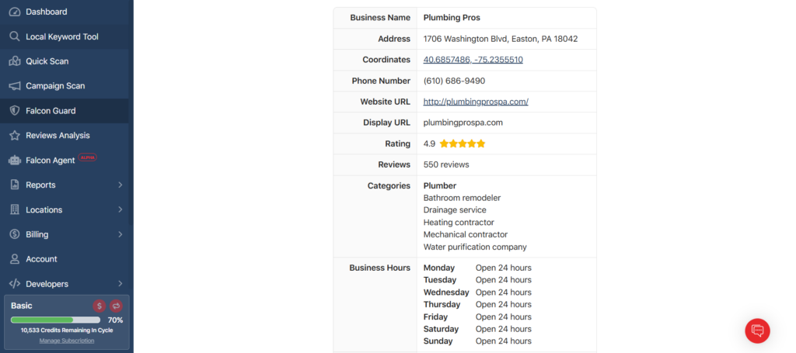796x353 pixels.
Task: Click the Manage Subscription link
Action: pos(67,341)
